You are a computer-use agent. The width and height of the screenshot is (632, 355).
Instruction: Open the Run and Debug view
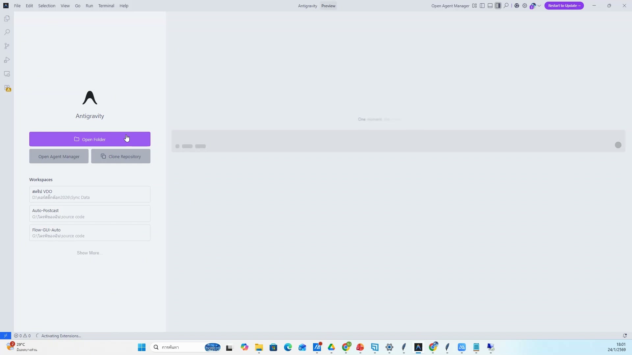(x=7, y=60)
